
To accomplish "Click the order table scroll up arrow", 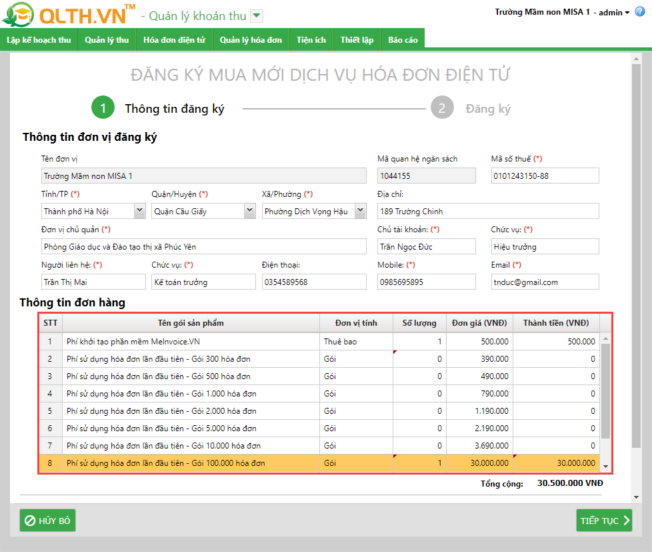I will click(605, 338).
